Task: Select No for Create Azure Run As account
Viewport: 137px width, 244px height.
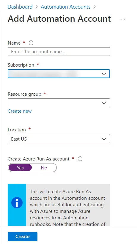Action: click(44, 168)
